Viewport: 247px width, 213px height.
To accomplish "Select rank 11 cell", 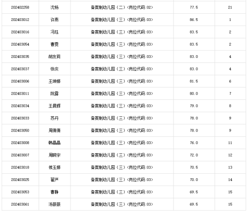I will [x=230, y=143].
